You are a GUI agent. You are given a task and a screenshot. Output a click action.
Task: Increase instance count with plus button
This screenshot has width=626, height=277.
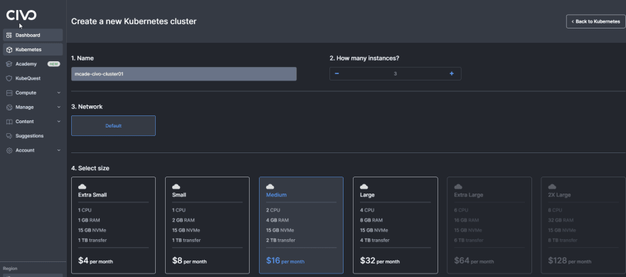452,73
